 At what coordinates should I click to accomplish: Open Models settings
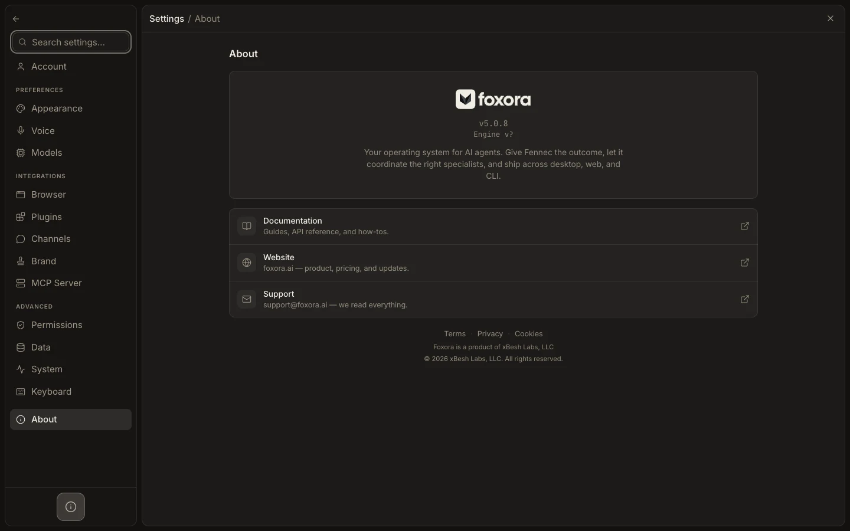(x=71, y=153)
